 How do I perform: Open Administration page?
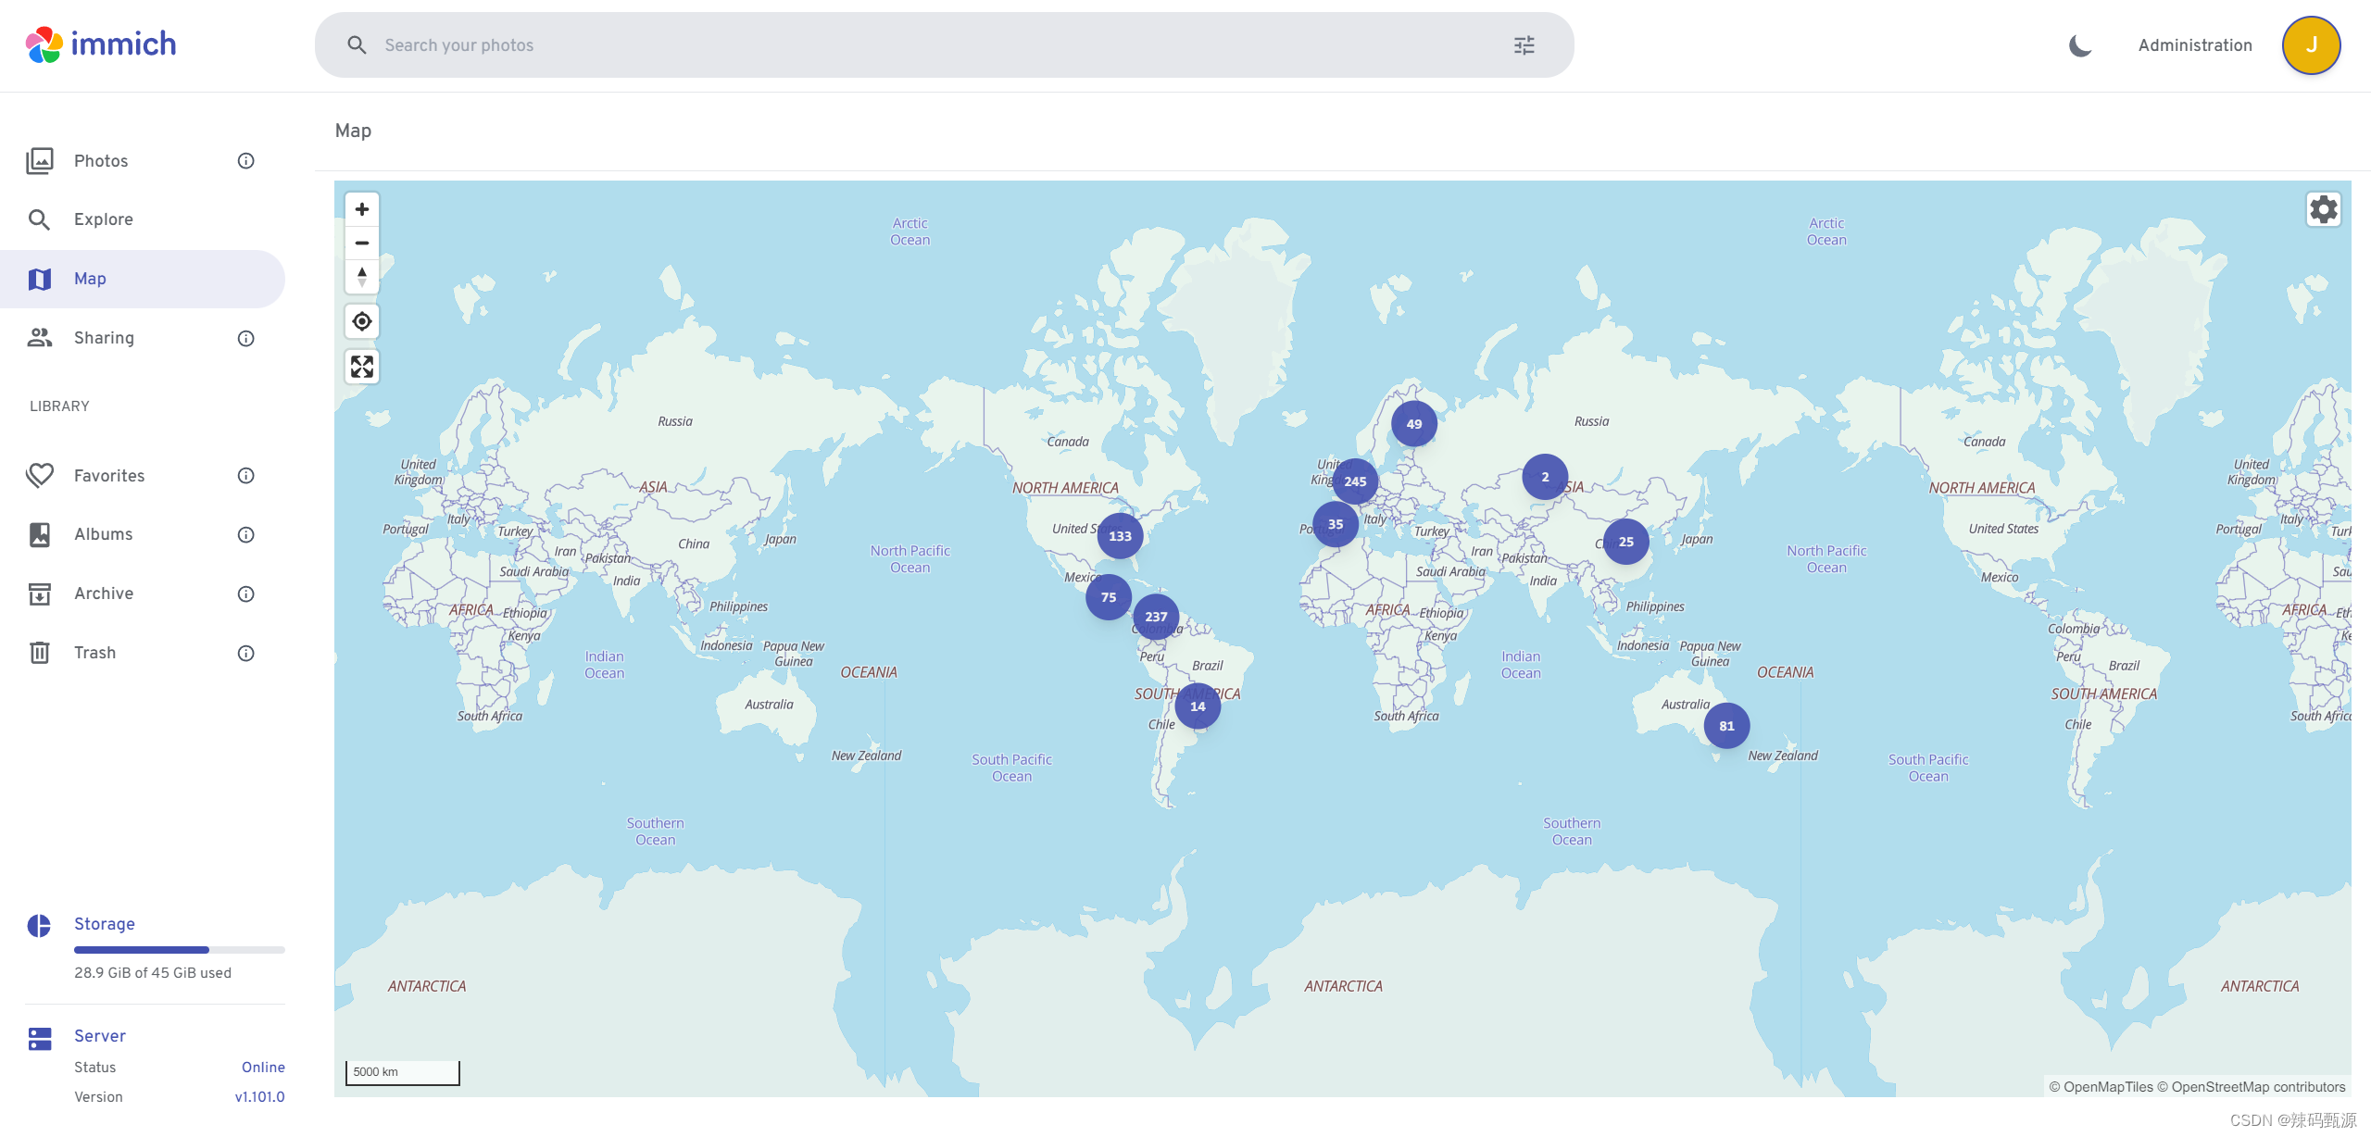pyautogui.click(x=2194, y=45)
